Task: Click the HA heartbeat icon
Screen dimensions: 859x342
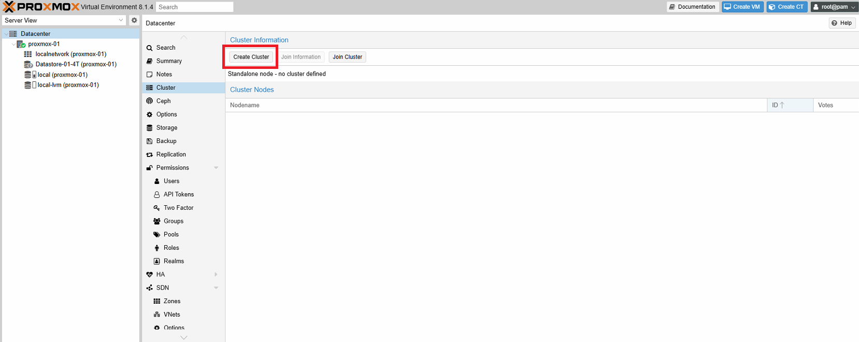Action: (150, 275)
